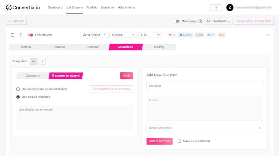Expand the Select categories dropdown
Viewport: 279px width, 156px height.
(x=205, y=128)
